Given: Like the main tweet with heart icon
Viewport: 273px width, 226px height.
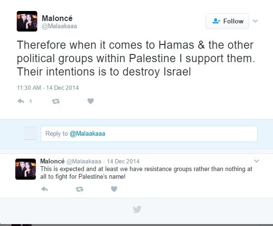Looking at the screenshot, I should tap(90, 101).
